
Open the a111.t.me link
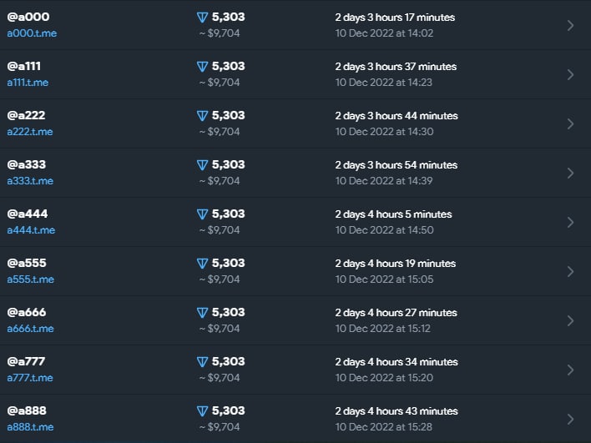coord(29,83)
